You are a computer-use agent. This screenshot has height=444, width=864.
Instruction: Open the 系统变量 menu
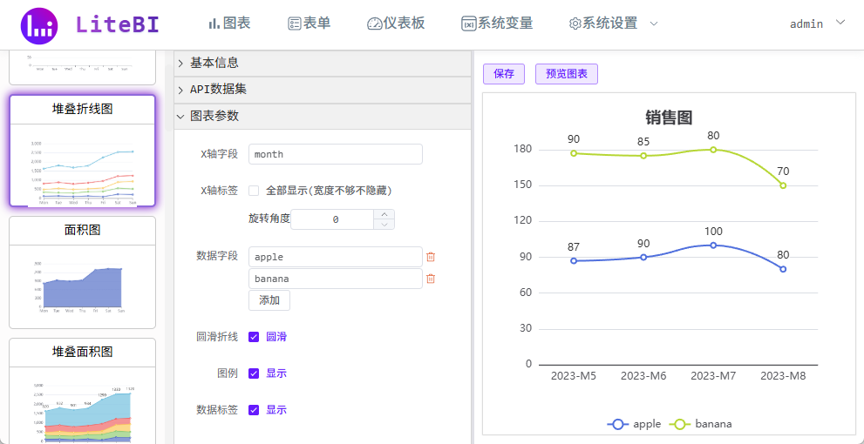(498, 24)
